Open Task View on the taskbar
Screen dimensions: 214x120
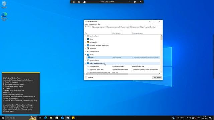click(40, 118)
